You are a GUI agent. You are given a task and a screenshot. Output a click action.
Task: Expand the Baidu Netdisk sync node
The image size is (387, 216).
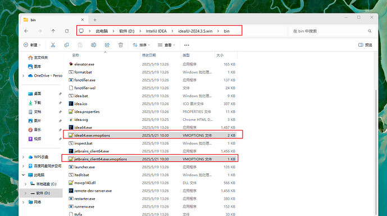click(x=24, y=166)
